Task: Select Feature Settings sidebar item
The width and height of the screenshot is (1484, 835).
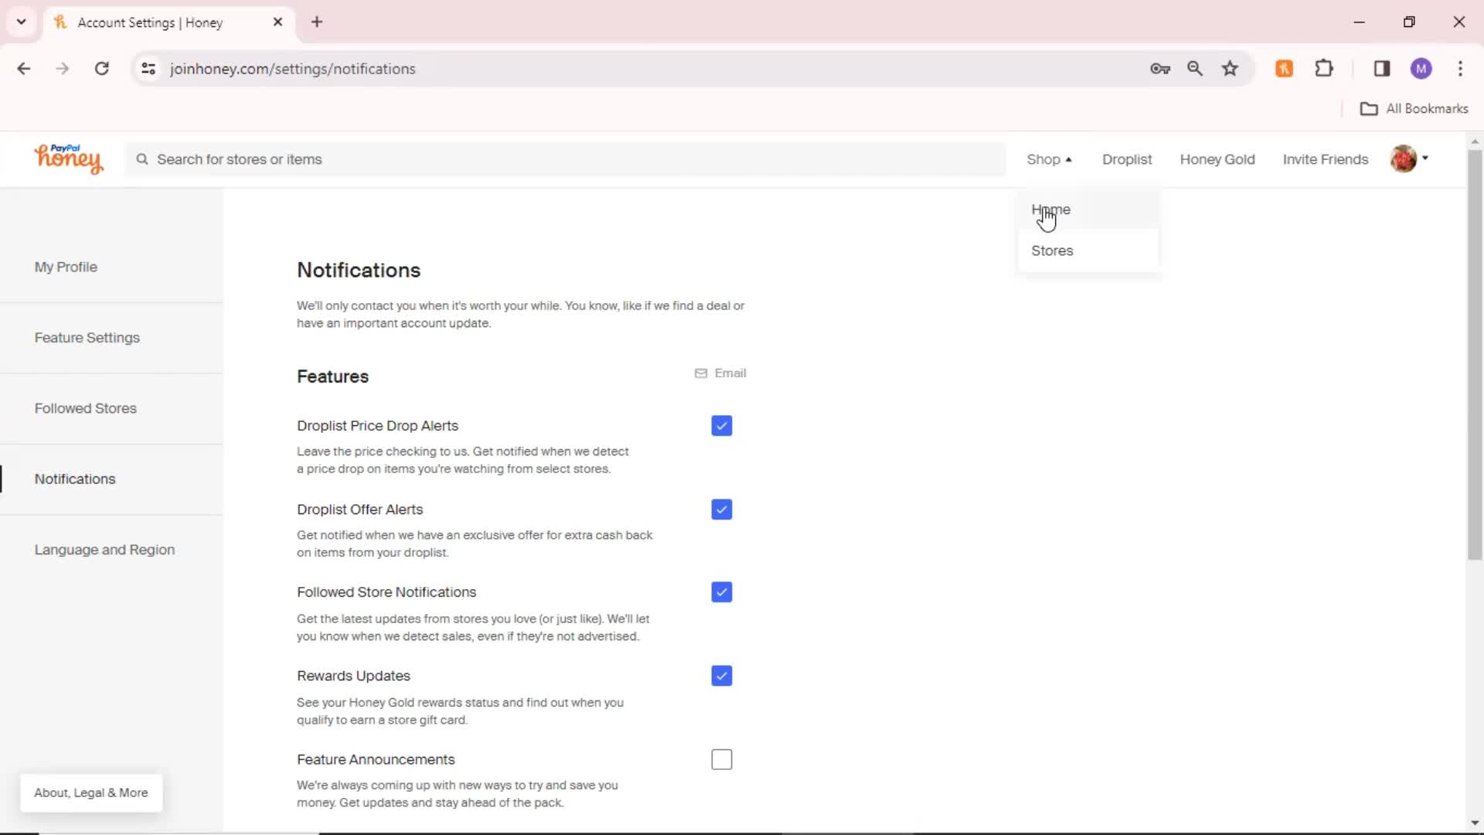Action: [x=87, y=336]
